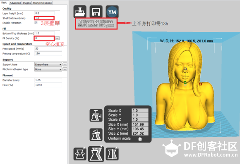Click the Print speed input field
This screenshot has height=164, width=240.
point(48,49)
